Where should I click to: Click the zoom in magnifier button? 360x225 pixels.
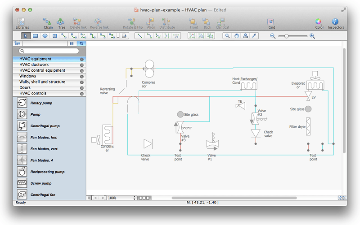(312, 36)
